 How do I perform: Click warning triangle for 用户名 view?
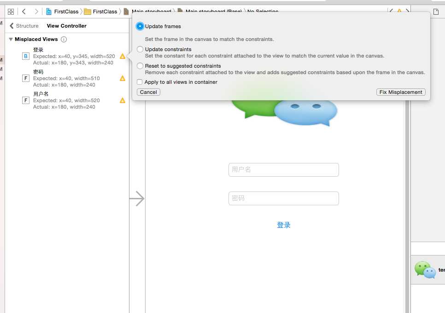coord(123,100)
